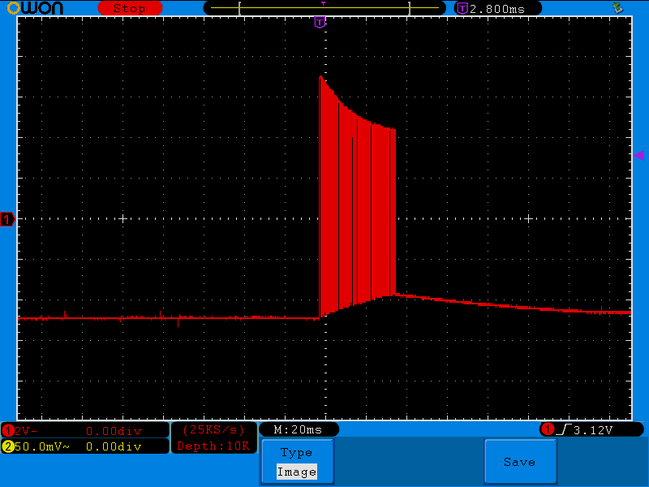The height and width of the screenshot is (487, 649).
Task: Toggle channel 1 2V scale readout
Action: (x=24, y=430)
